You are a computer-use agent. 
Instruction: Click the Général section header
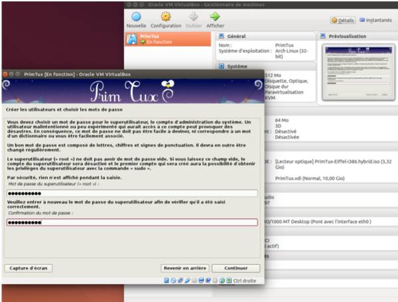265,36
